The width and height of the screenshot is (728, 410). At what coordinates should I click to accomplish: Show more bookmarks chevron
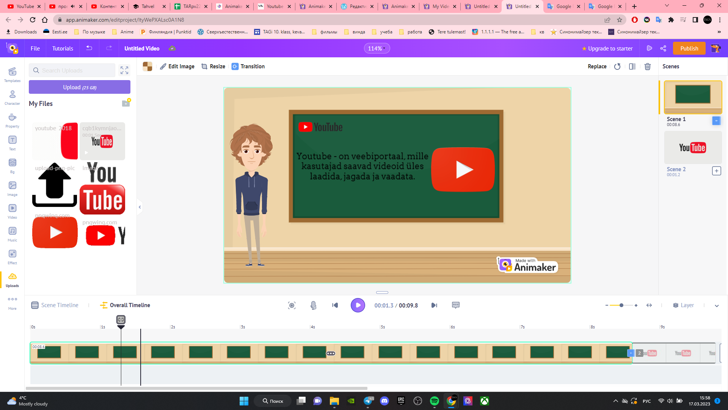[719, 32]
